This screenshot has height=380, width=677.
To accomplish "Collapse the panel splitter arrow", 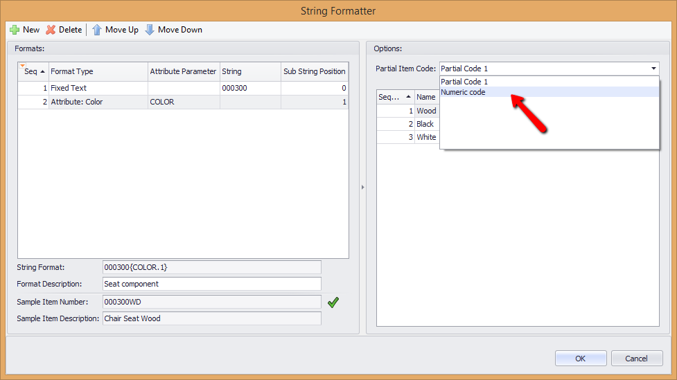I will point(362,187).
